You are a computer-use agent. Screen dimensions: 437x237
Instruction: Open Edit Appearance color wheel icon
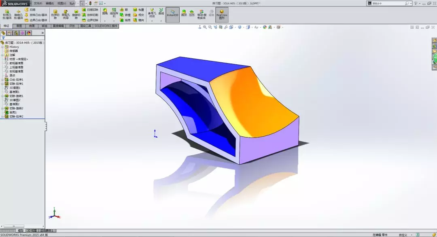tap(265, 27)
